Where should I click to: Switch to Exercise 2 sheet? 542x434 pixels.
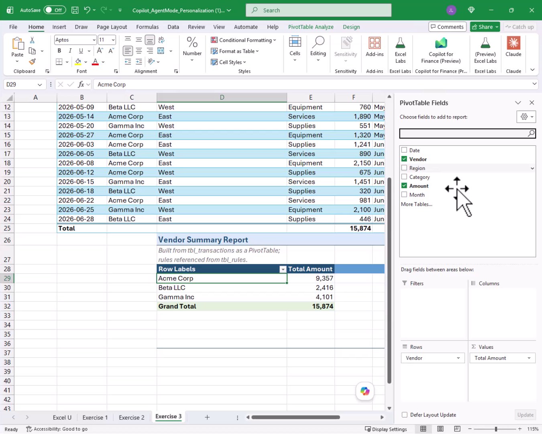[x=132, y=418]
